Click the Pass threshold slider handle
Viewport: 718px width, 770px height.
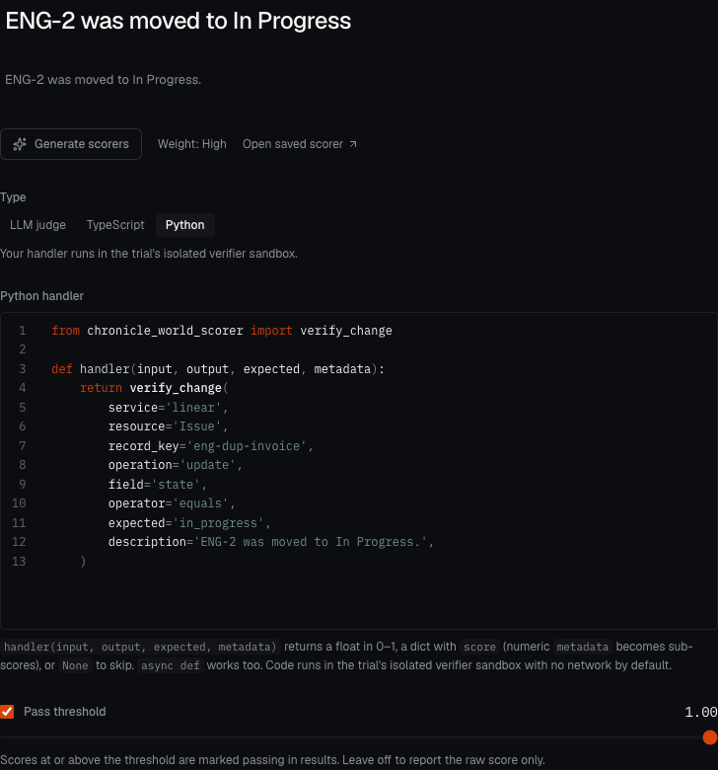coord(710,737)
